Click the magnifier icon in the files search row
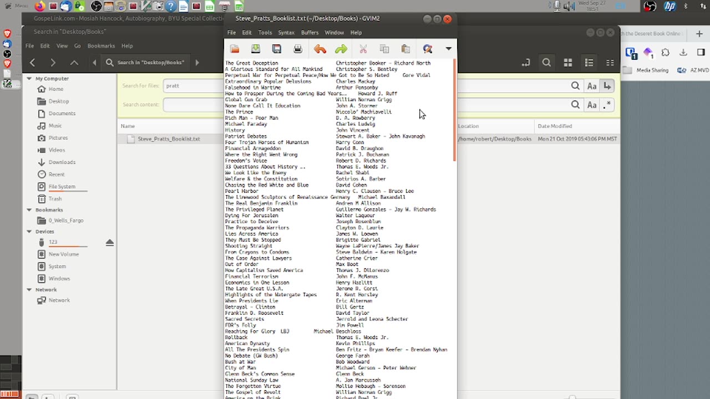 575,86
